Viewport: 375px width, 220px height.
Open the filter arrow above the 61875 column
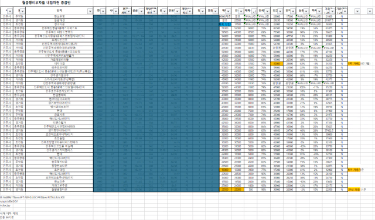pyautogui.click(x=332, y=11)
